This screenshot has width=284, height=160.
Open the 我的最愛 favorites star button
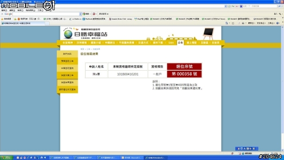(x=6, y=19)
